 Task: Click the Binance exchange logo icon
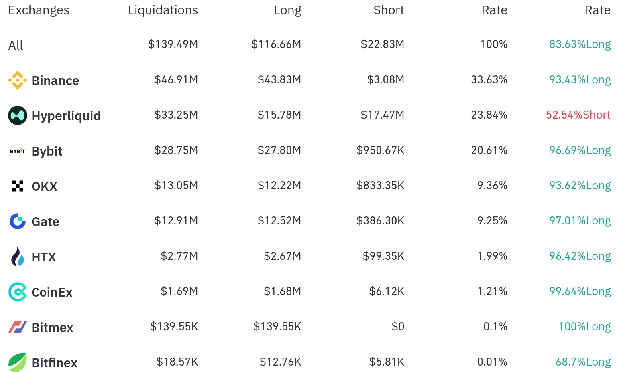click(17, 80)
